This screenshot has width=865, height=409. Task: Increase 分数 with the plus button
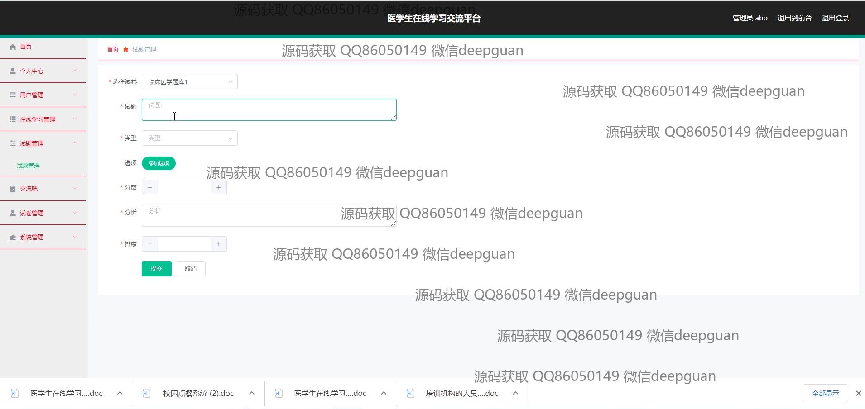[219, 187]
